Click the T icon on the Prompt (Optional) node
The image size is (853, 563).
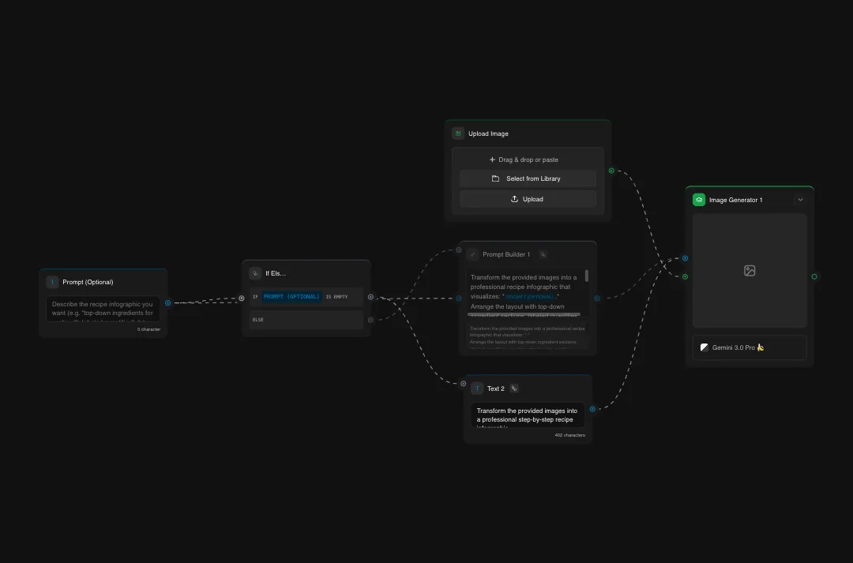pos(52,281)
